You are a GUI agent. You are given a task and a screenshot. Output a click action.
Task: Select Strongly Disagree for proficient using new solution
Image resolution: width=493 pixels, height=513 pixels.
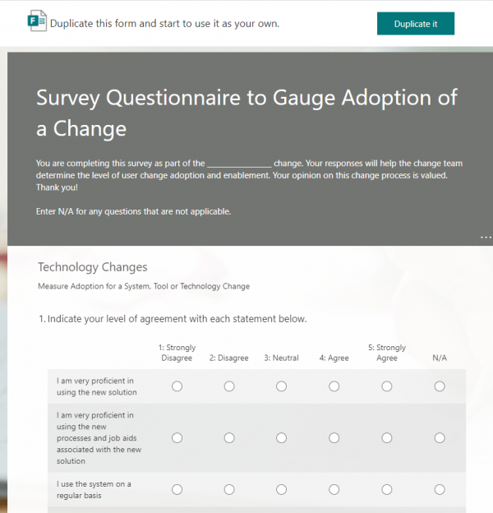(x=177, y=386)
